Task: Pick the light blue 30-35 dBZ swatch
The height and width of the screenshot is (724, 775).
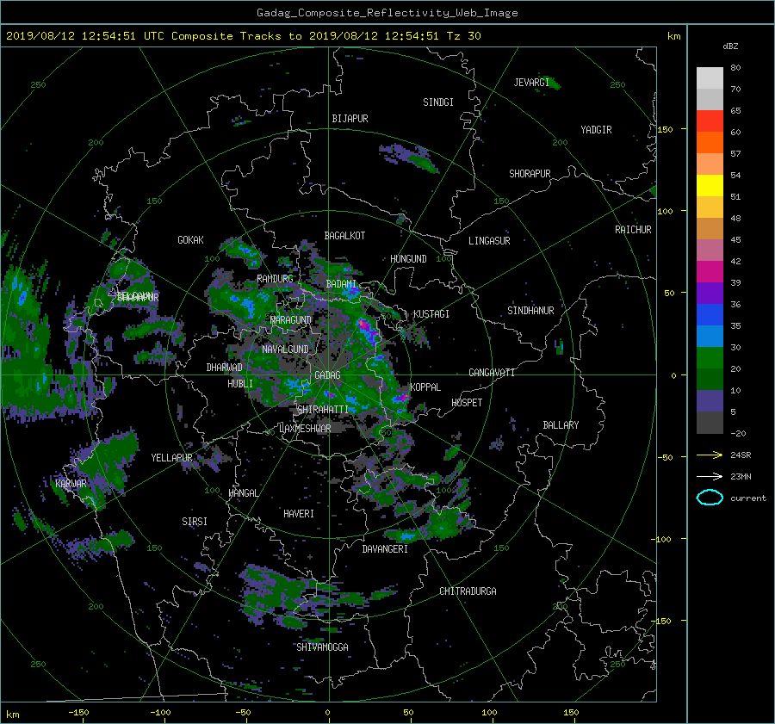Action: (x=710, y=336)
